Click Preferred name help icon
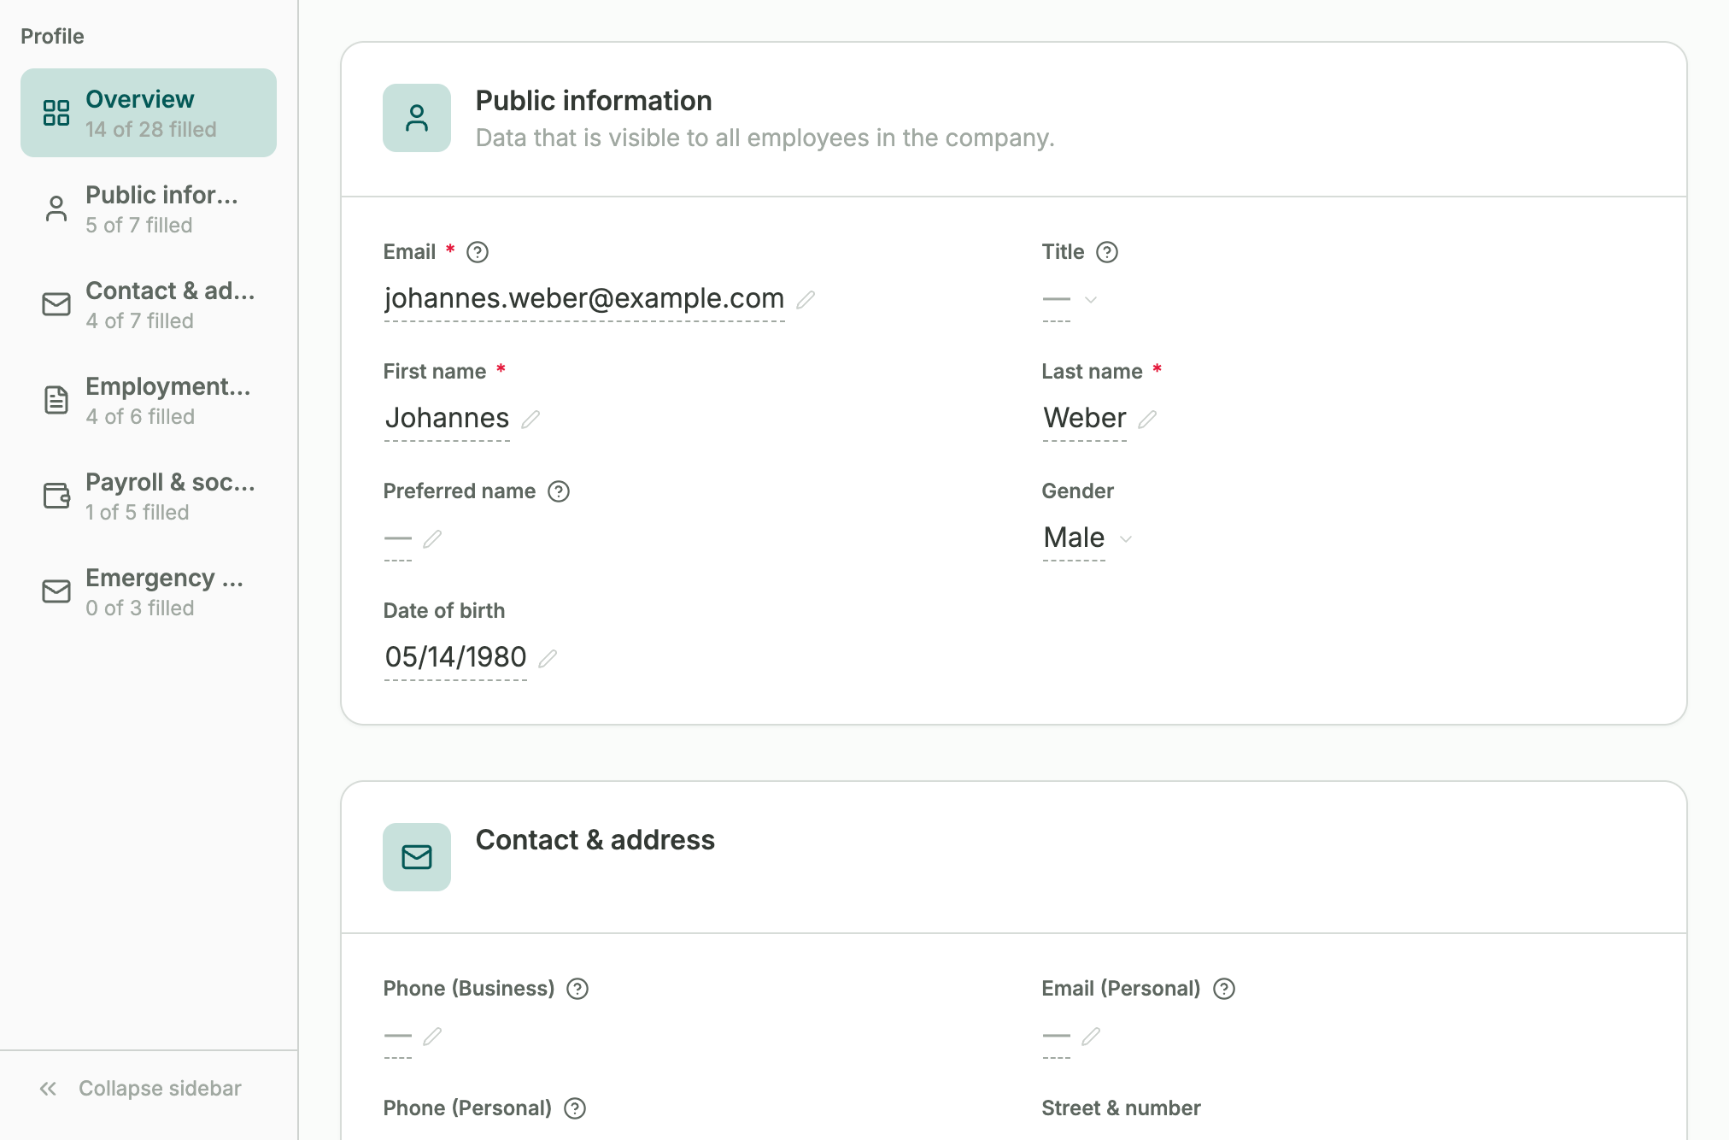Screen dimensions: 1729x1140 point(559,491)
